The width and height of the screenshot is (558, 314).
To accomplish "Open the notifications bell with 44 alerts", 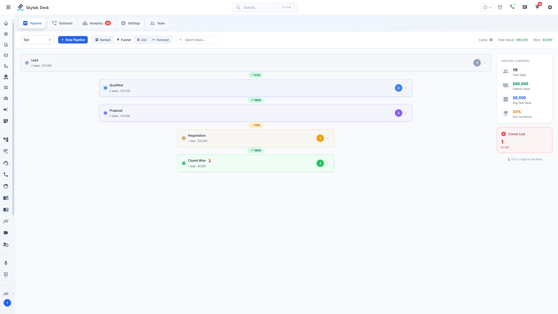I will 537,7.
